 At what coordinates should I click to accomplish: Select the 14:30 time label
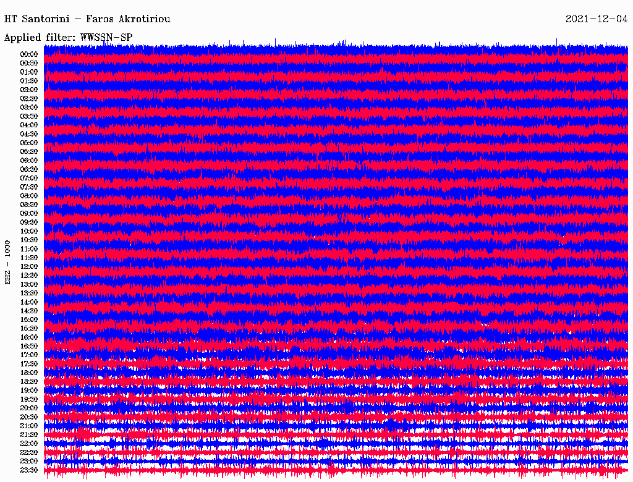pos(28,311)
